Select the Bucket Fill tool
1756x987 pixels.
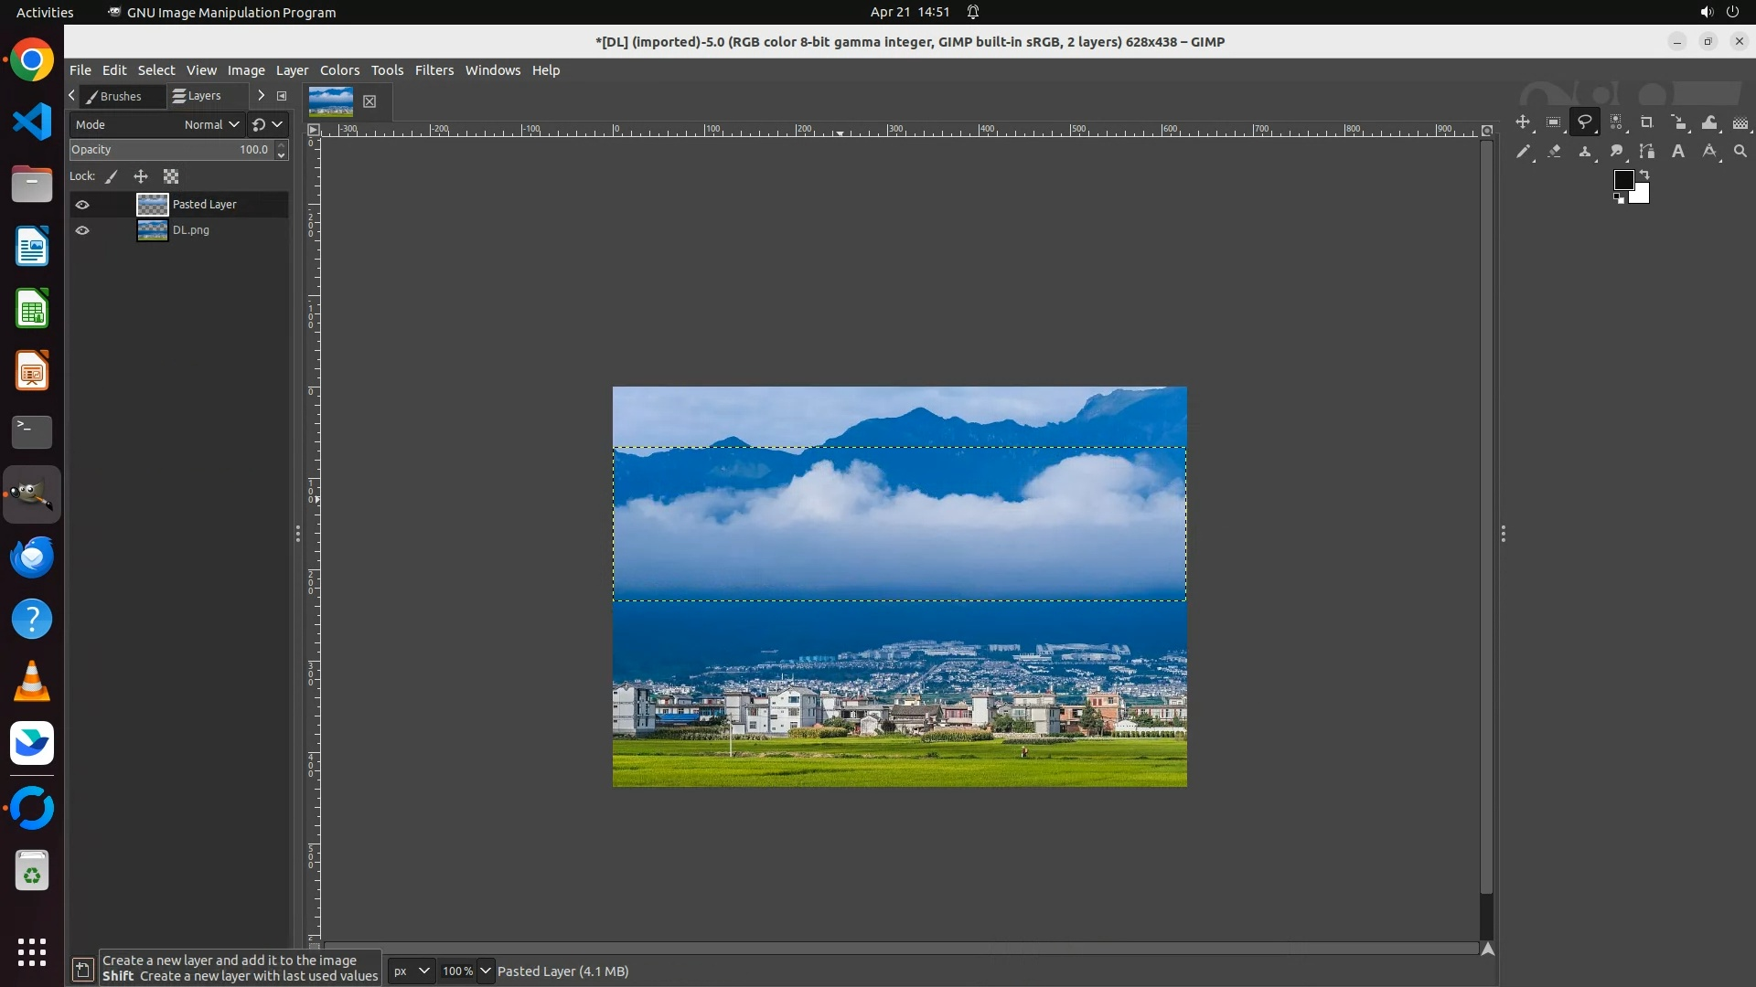[1709, 122]
